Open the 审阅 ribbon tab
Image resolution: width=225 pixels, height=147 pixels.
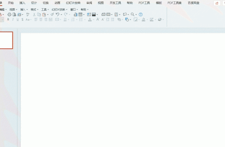(89, 3)
